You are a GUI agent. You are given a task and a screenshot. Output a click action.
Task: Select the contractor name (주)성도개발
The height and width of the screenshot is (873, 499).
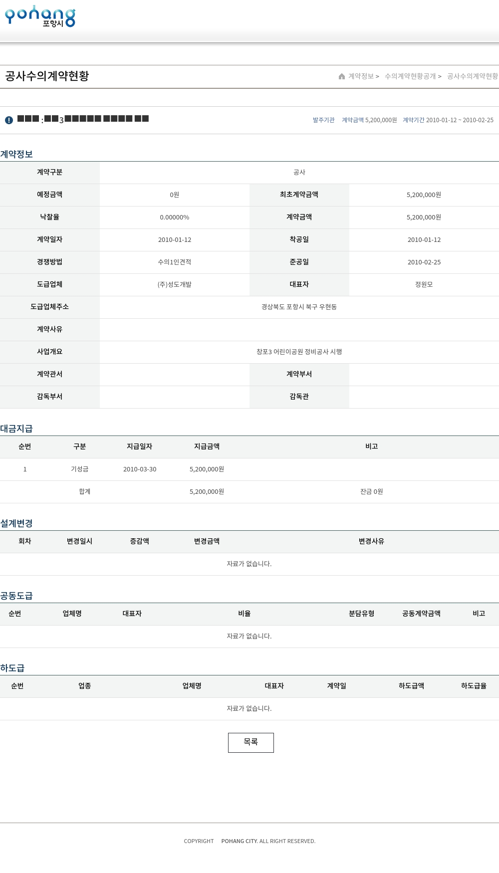(x=175, y=284)
